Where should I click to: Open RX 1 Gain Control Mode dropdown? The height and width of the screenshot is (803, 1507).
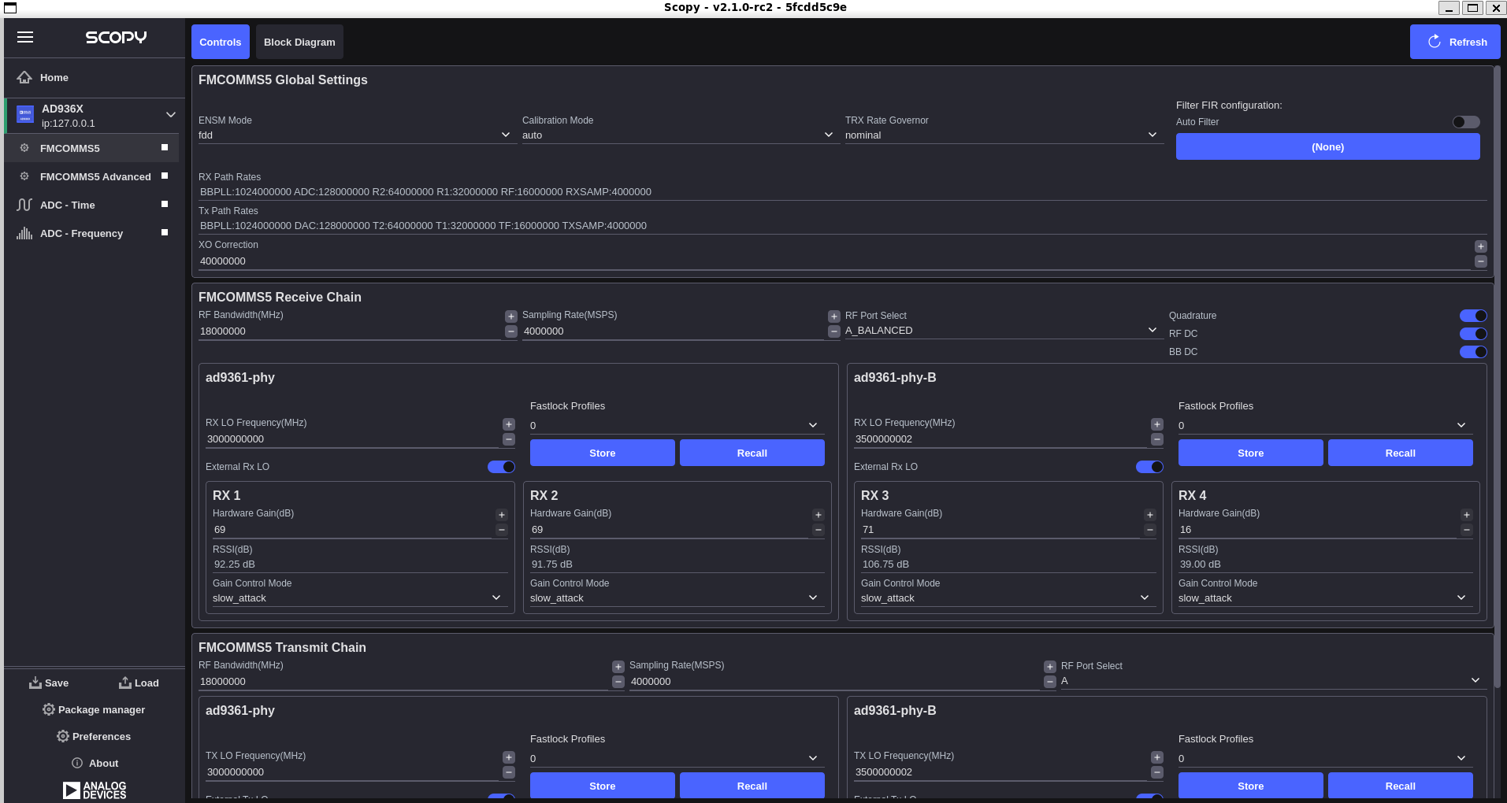(x=358, y=598)
